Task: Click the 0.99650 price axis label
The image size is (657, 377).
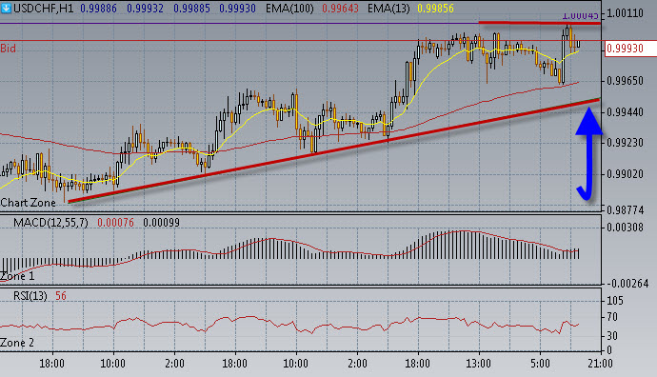Action: click(625, 80)
